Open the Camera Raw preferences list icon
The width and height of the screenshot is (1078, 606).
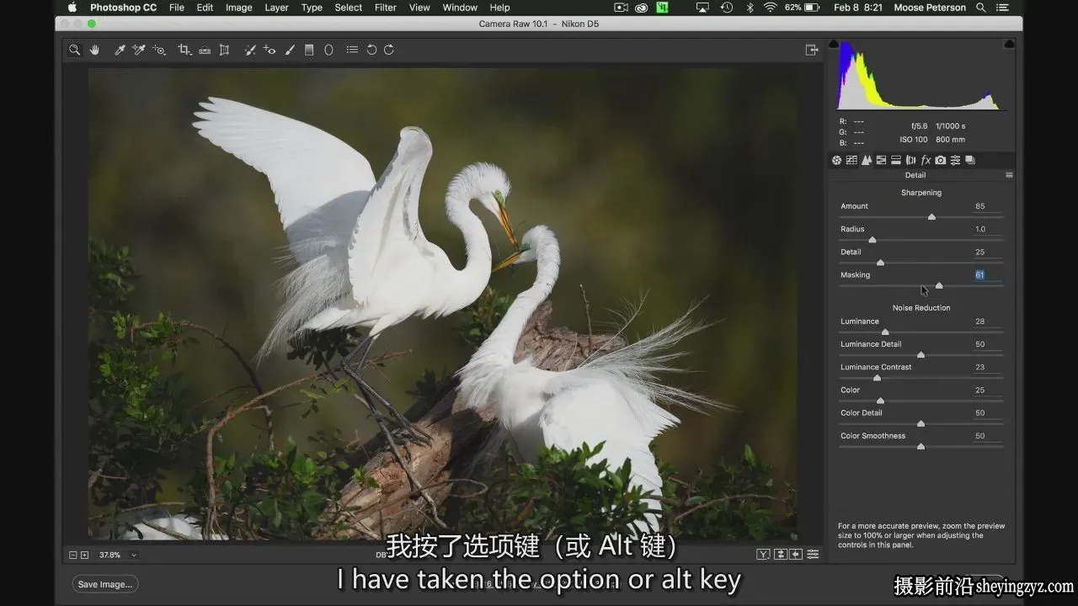point(352,50)
